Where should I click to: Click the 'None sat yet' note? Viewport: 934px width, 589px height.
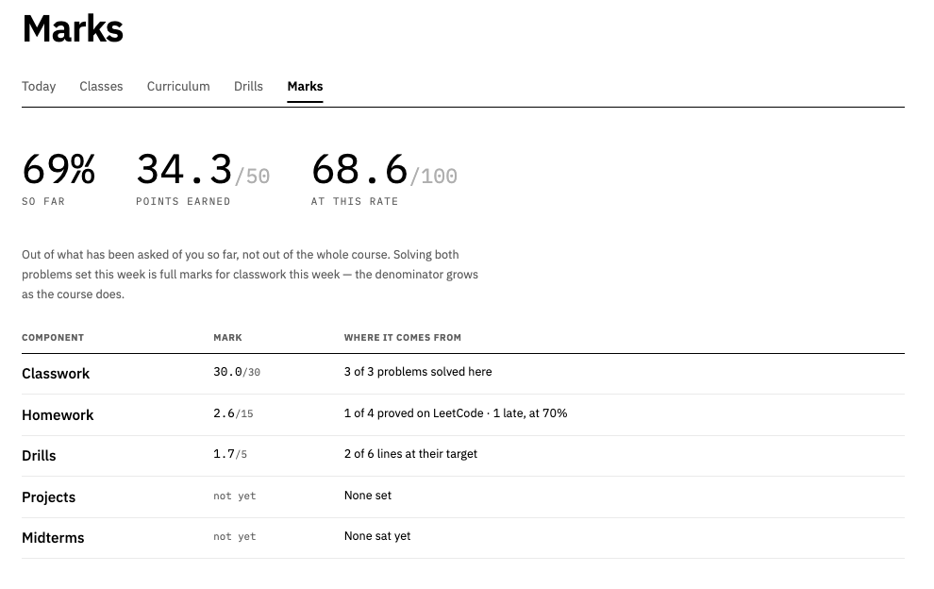tap(377, 536)
